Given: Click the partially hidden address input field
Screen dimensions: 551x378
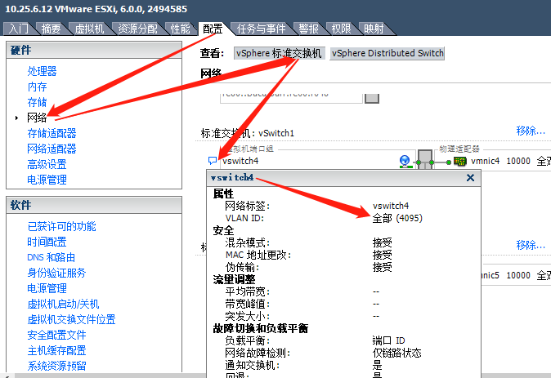Looking at the screenshot, I should [x=291, y=98].
